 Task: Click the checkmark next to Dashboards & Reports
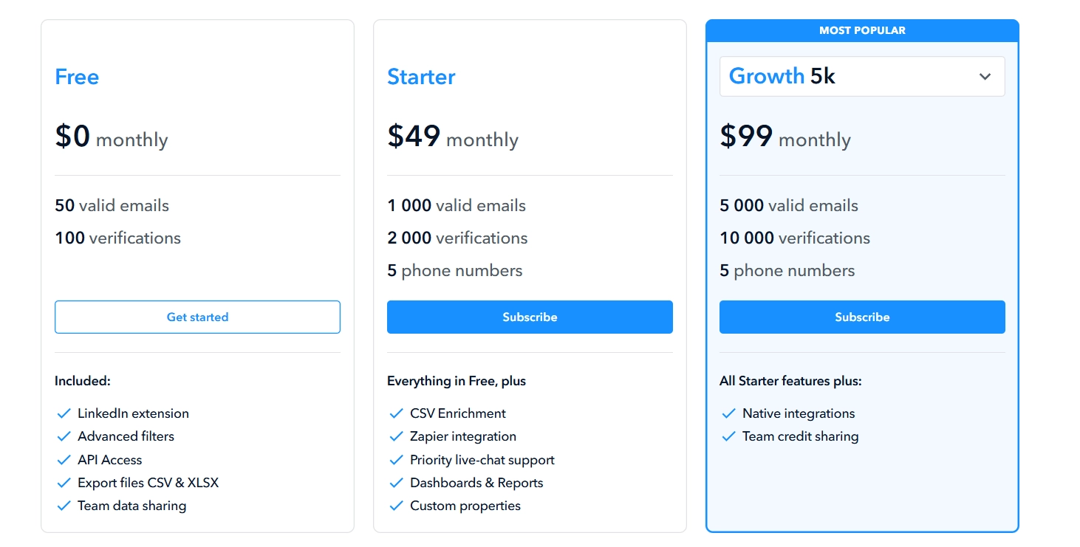point(396,483)
